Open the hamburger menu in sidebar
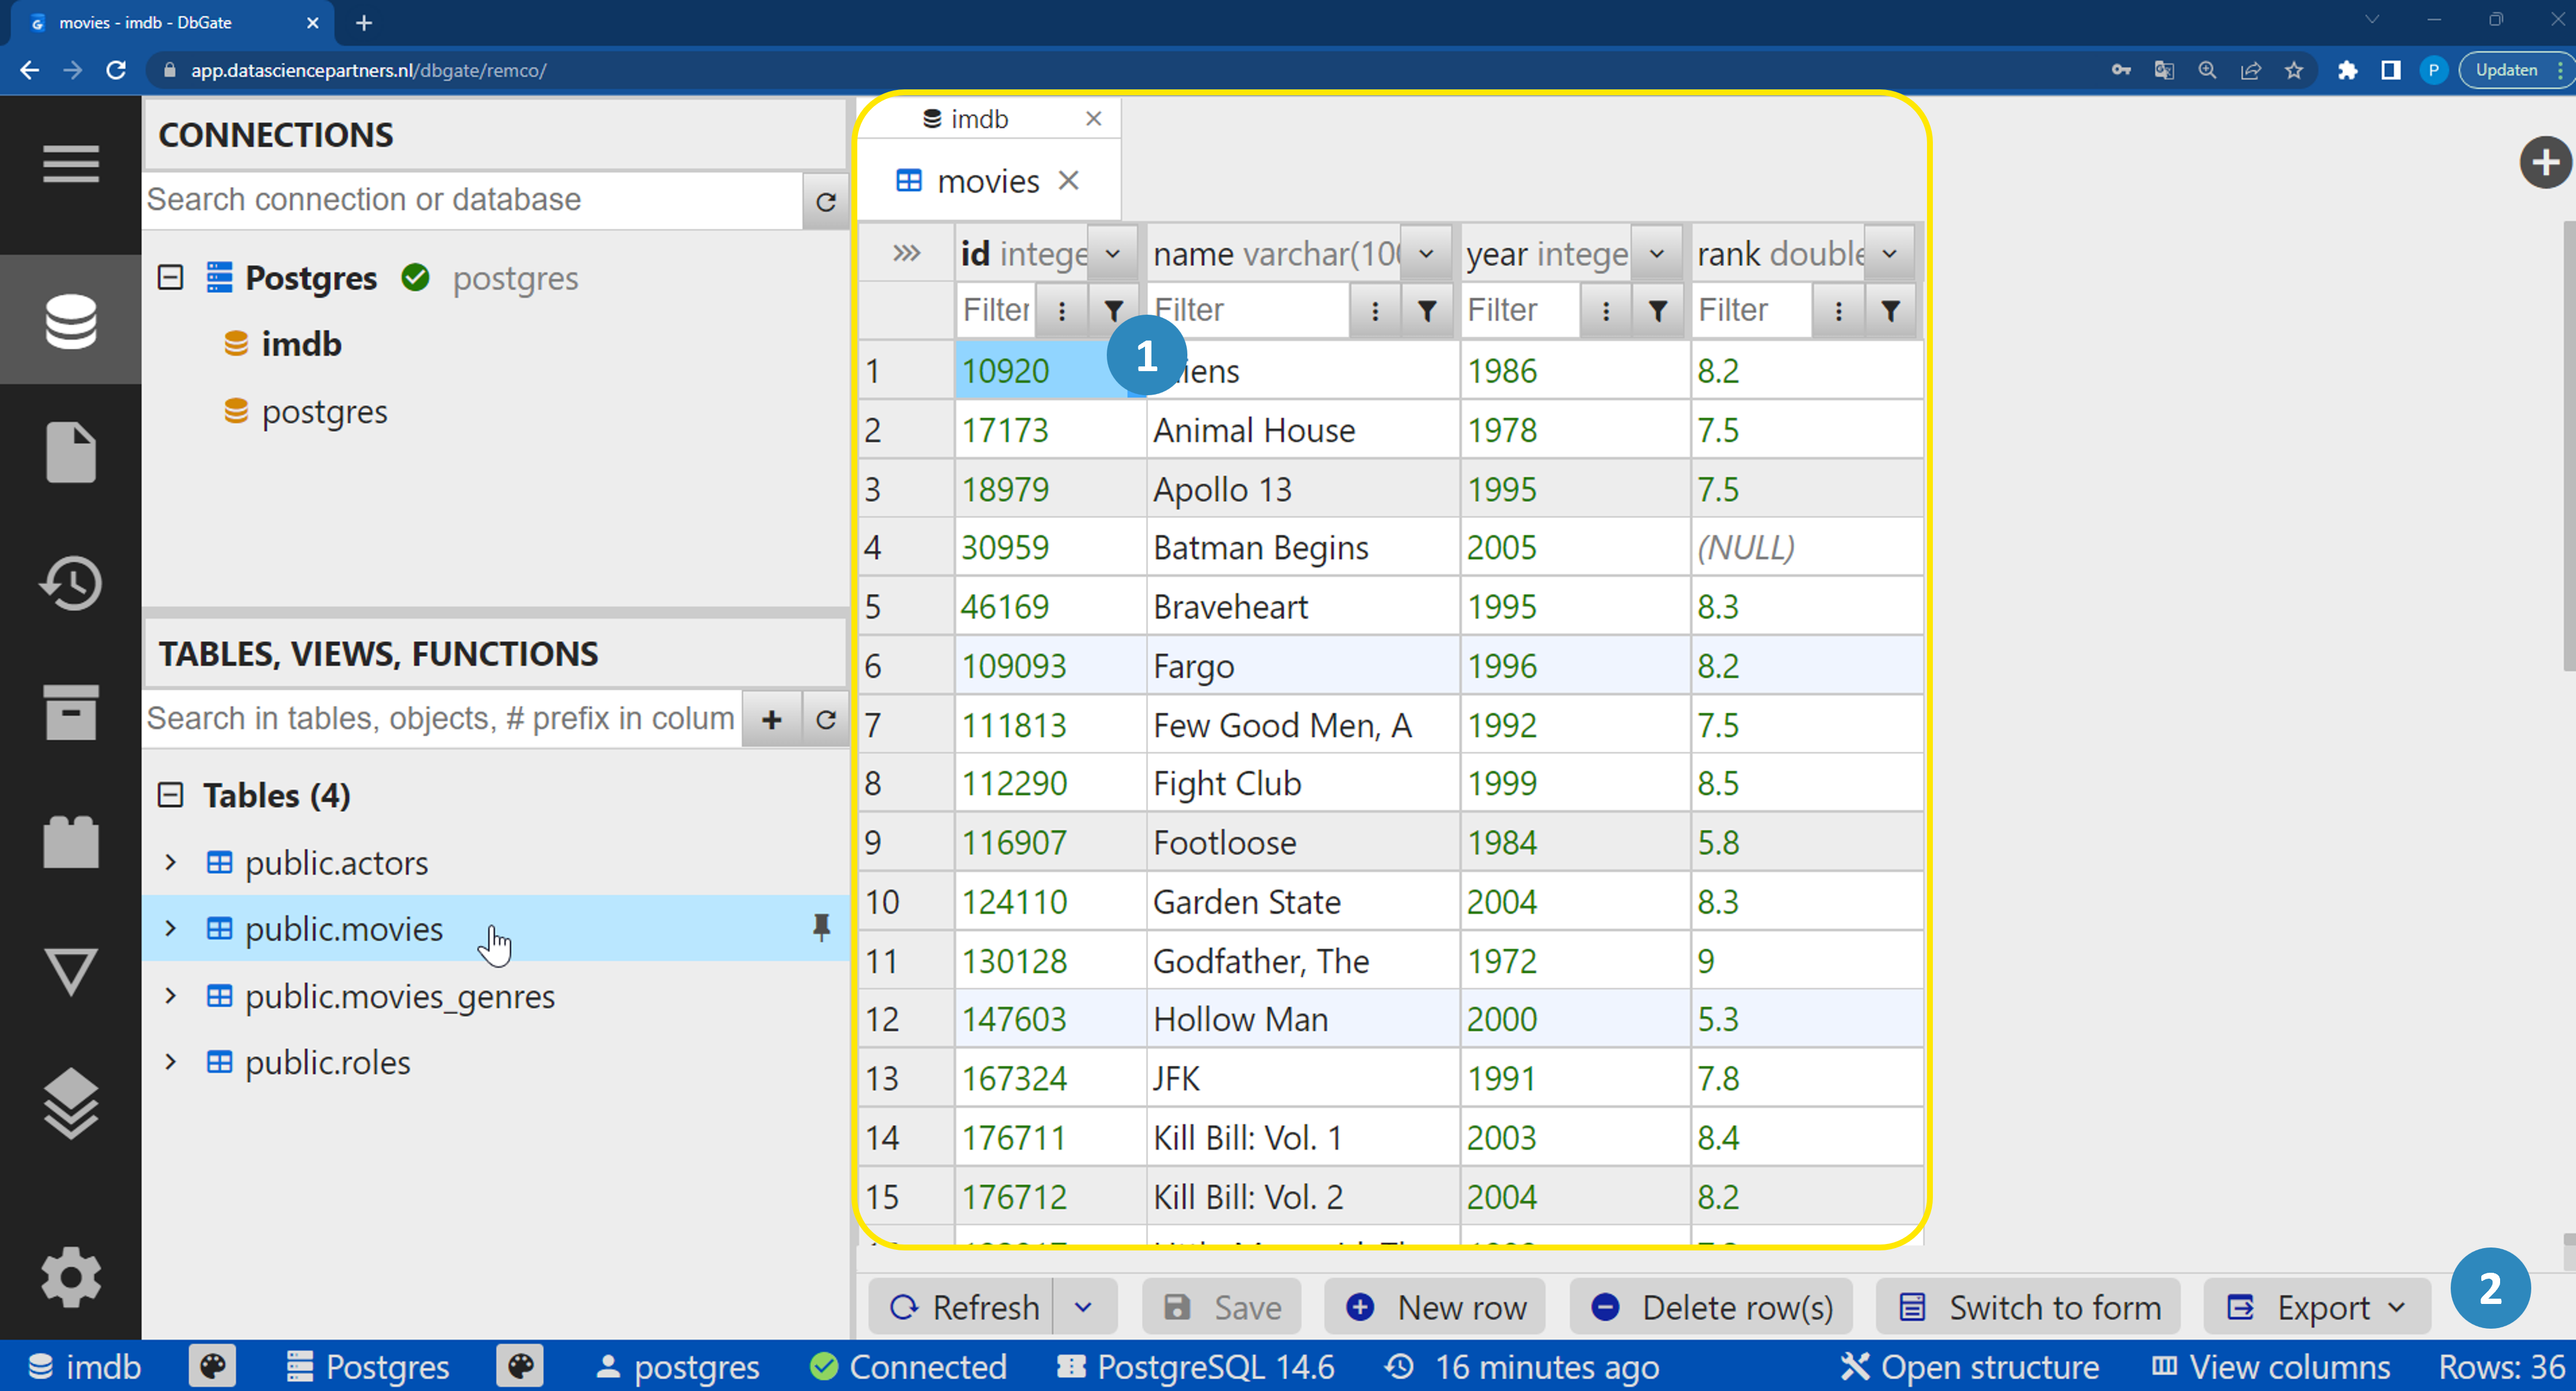The width and height of the screenshot is (2576, 1391). 70,163
